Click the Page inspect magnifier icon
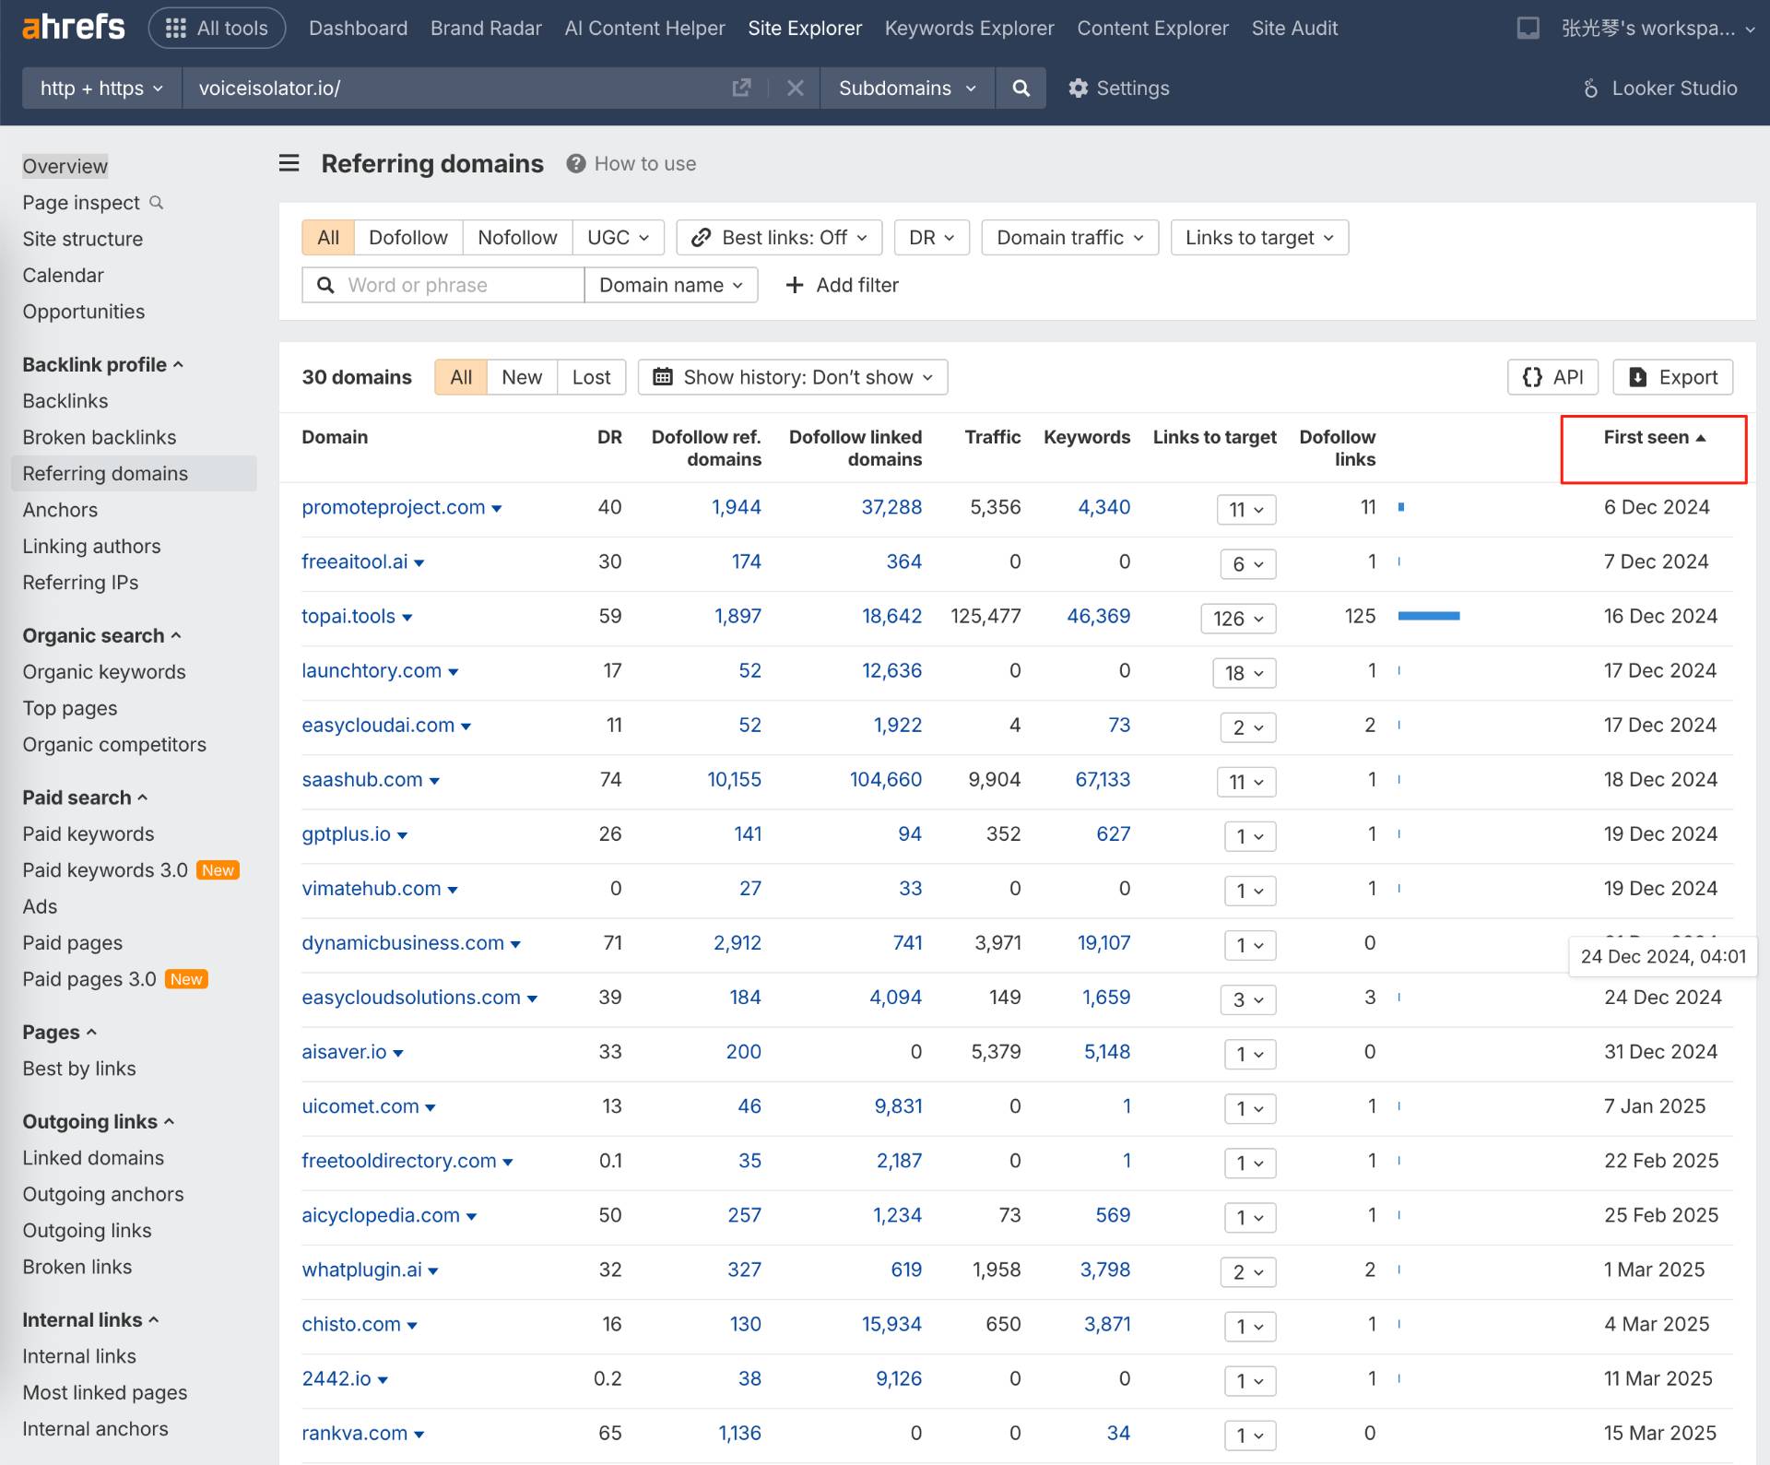The width and height of the screenshot is (1770, 1465). 157,202
